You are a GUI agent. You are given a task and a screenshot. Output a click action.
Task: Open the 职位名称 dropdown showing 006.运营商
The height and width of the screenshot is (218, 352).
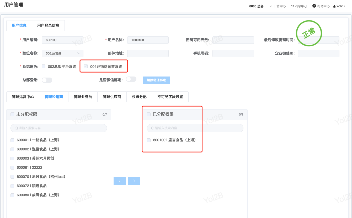click(x=62, y=53)
